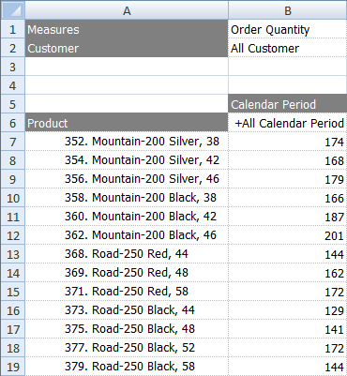Select the All Customer cell
This screenshot has width=347, height=376.
(288, 48)
